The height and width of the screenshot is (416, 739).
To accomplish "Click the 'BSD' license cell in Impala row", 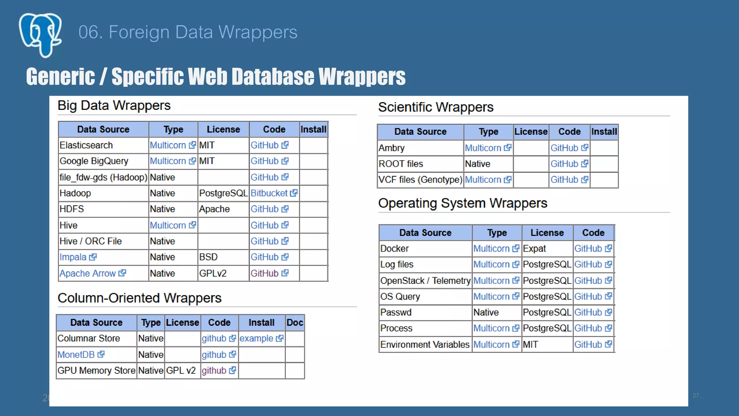I will click(223, 257).
